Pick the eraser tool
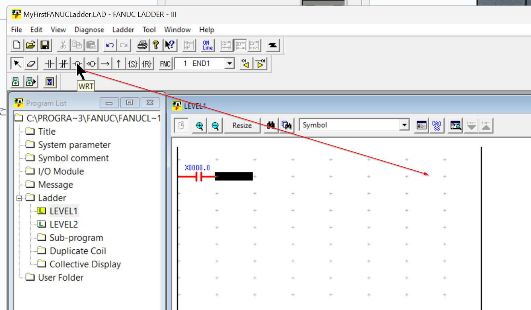 tap(31, 63)
